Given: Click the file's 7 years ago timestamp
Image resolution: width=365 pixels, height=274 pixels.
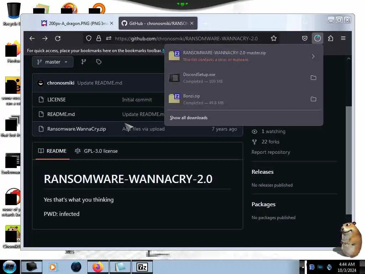Looking at the screenshot, I should point(224,129).
